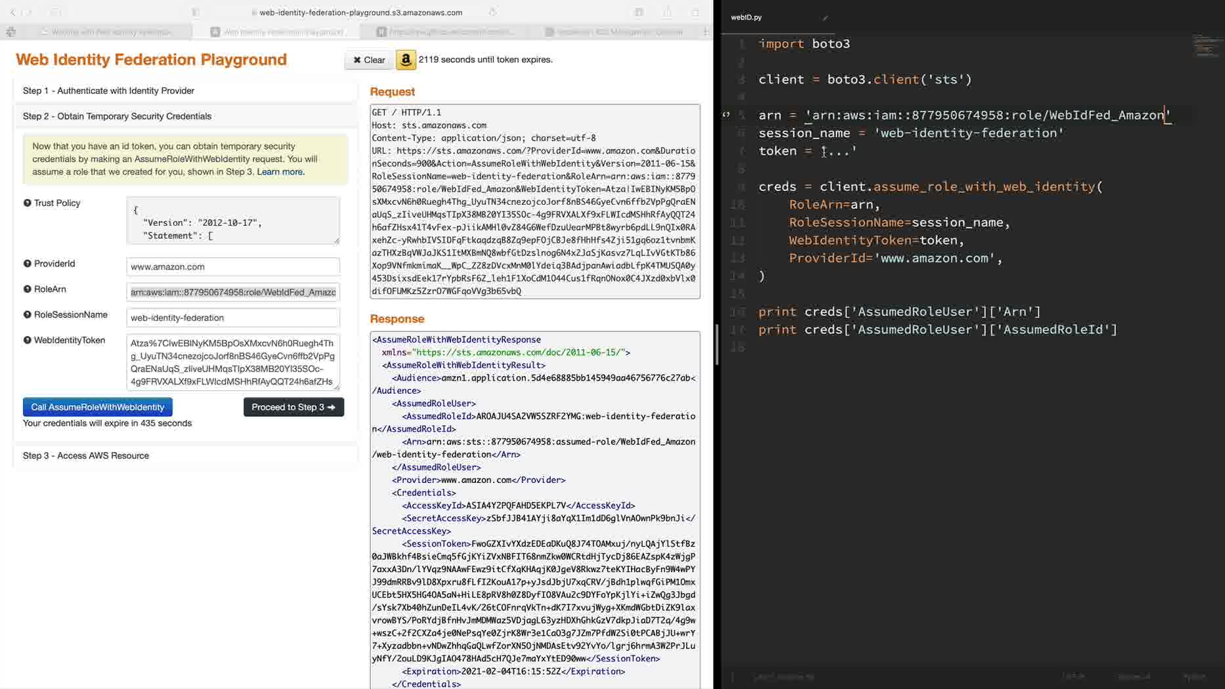This screenshot has height=689, width=1225.
Task: Click the RoleArn help icon
Action: coord(28,289)
